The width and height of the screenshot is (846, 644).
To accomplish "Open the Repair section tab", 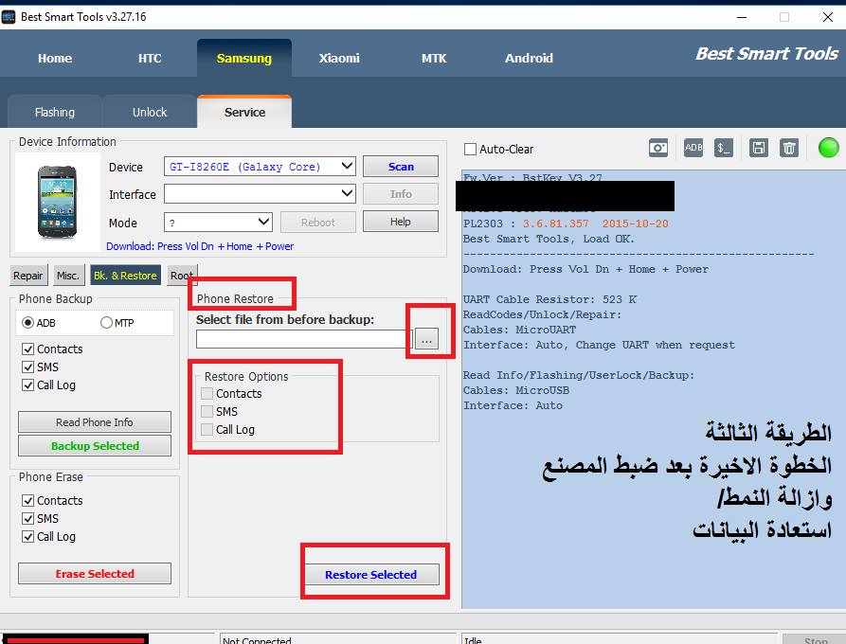I will click(x=28, y=276).
